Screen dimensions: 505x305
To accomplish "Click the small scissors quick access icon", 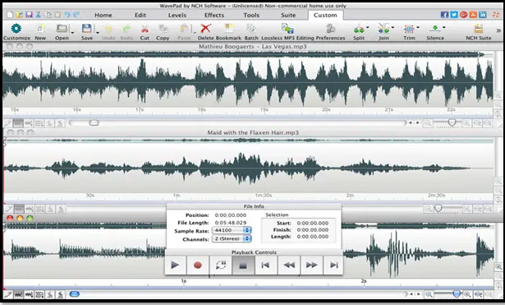I will [x=39, y=15].
